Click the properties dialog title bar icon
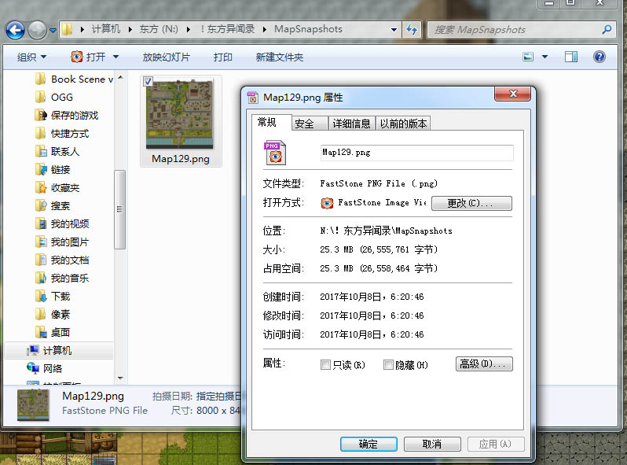Image resolution: width=627 pixels, height=465 pixels. click(x=253, y=98)
